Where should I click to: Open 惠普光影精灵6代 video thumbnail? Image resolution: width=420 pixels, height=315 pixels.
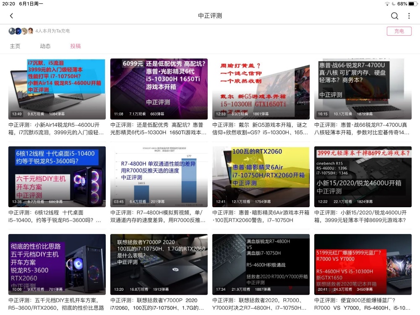pyautogui.click(x=159, y=89)
